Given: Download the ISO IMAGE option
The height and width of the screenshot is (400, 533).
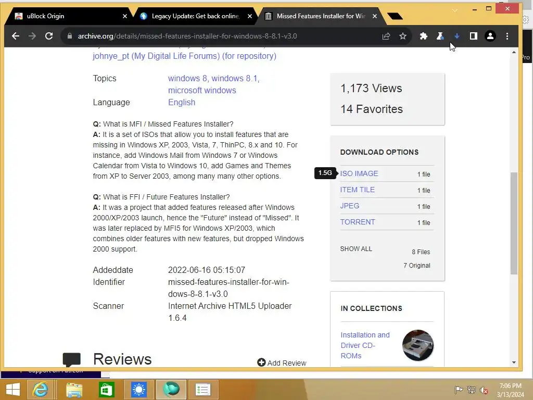Looking at the screenshot, I should (359, 173).
